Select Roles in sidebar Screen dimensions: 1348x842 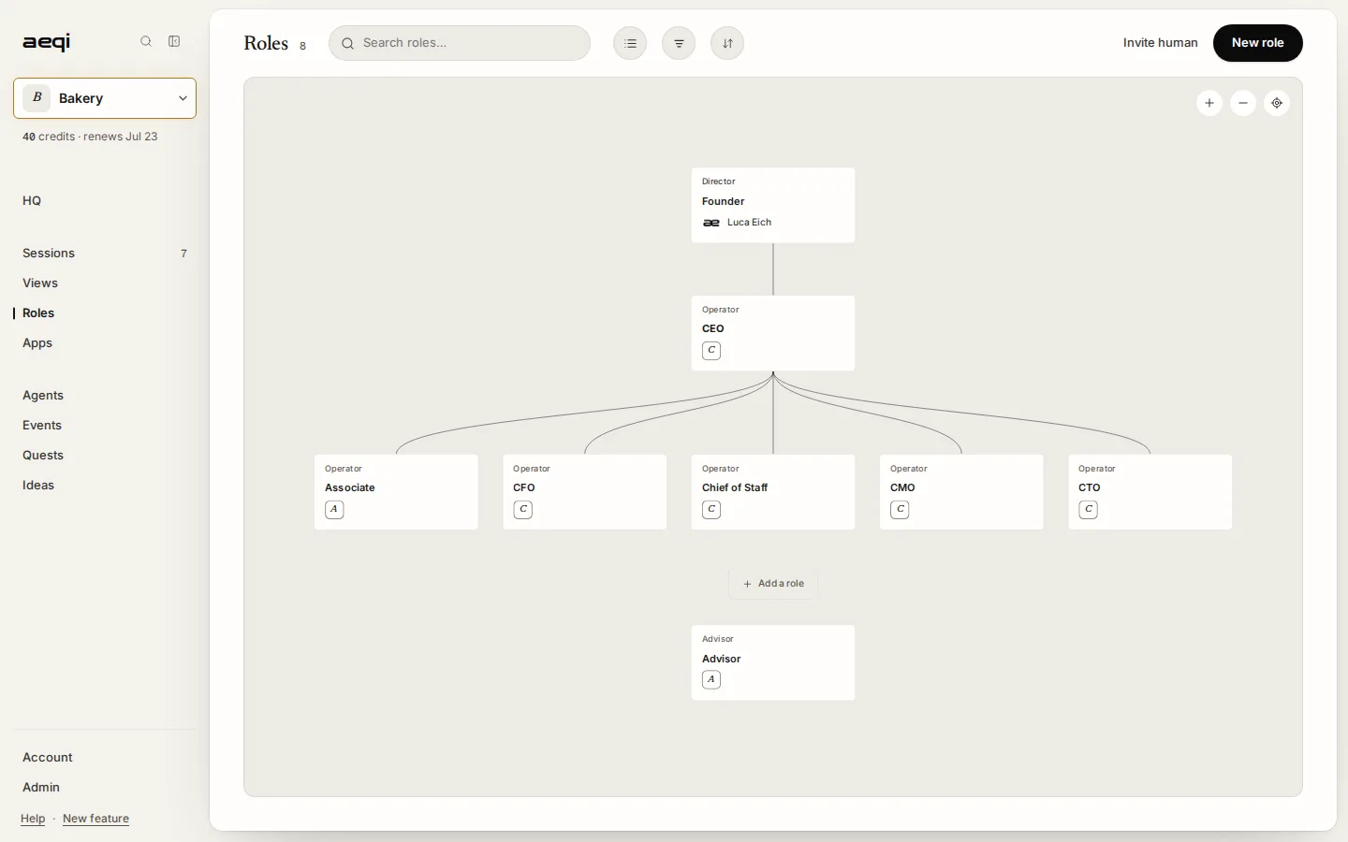click(x=38, y=312)
